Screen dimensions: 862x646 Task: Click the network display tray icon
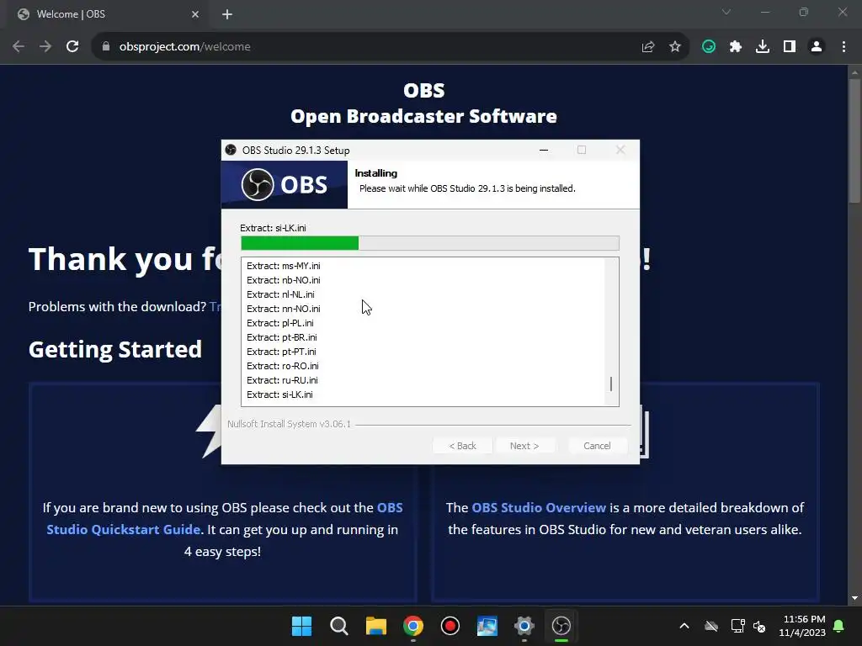point(737,626)
